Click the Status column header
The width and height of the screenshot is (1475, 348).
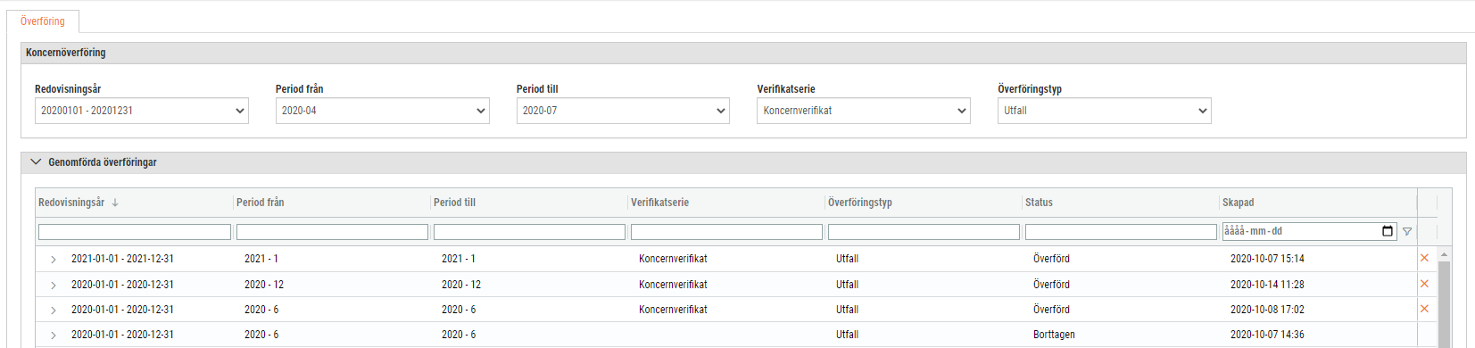(1039, 203)
